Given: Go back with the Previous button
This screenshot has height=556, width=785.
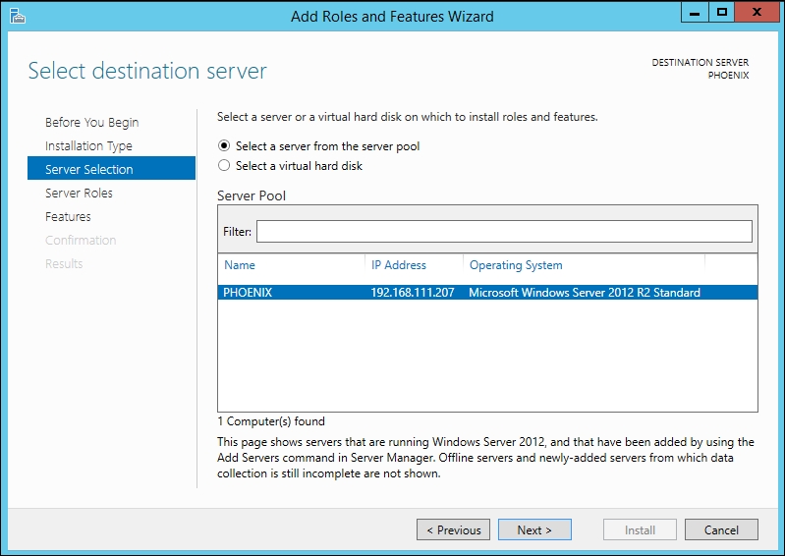Looking at the screenshot, I should pyautogui.click(x=453, y=530).
